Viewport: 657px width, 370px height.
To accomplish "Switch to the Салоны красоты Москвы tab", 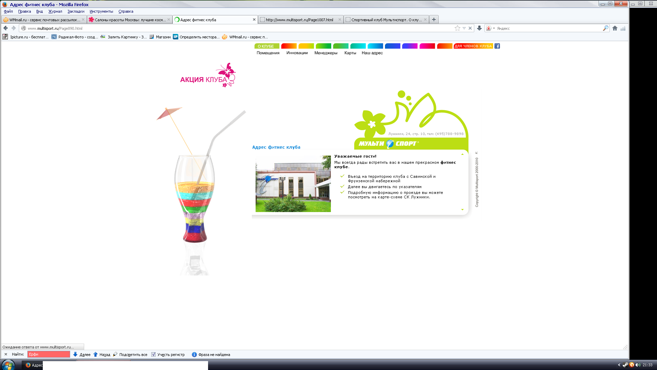I will click(x=129, y=20).
